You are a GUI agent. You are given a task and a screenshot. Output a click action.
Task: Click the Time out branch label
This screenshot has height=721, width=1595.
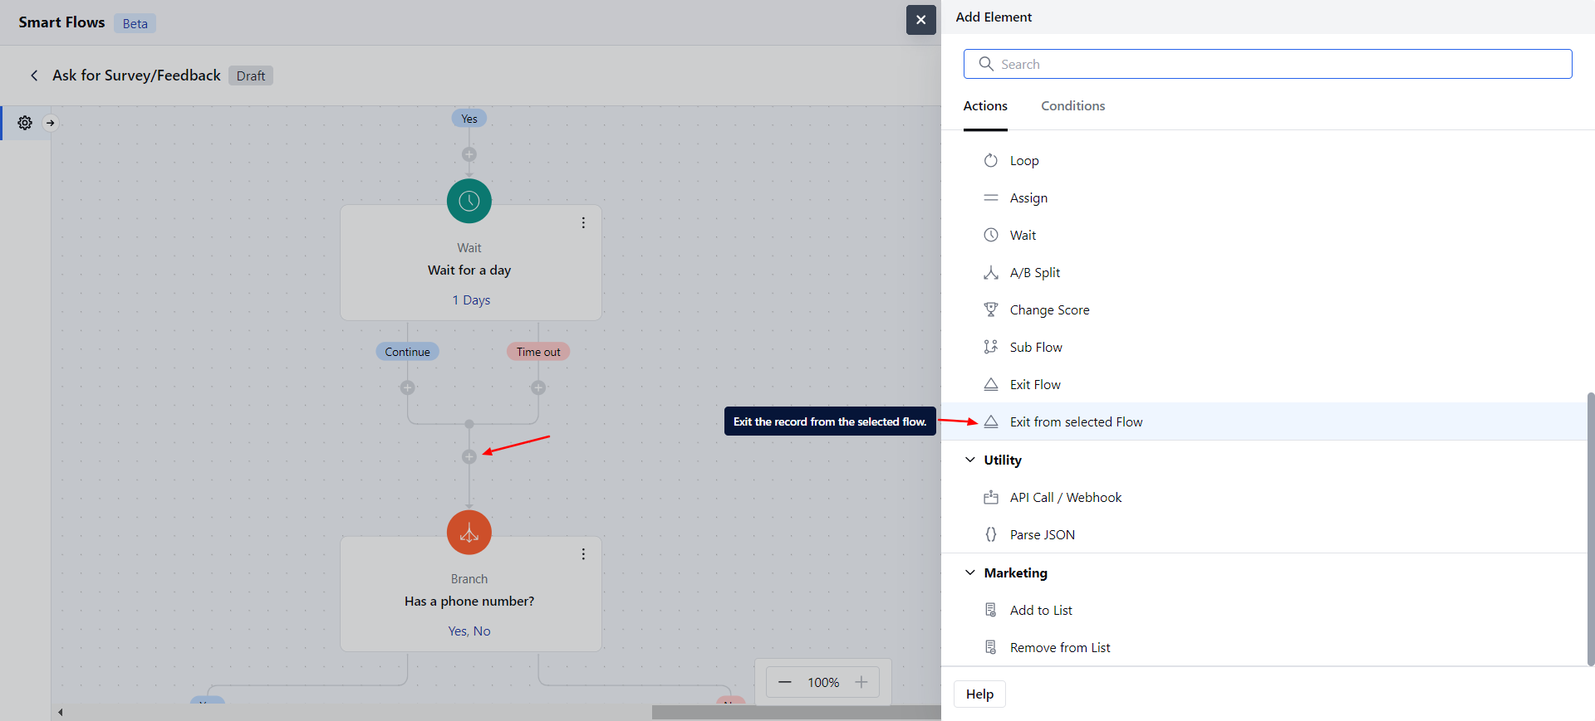538,352
